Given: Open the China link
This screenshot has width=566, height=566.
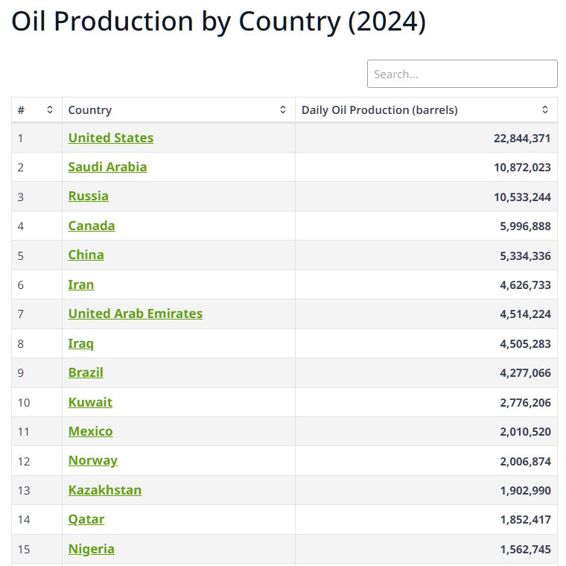Looking at the screenshot, I should [x=86, y=255].
